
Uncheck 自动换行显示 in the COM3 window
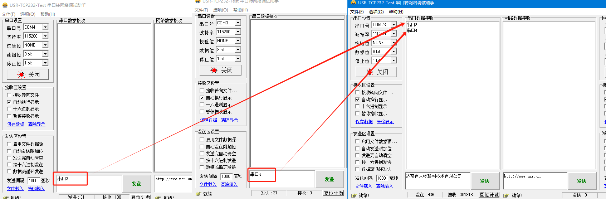[202, 98]
